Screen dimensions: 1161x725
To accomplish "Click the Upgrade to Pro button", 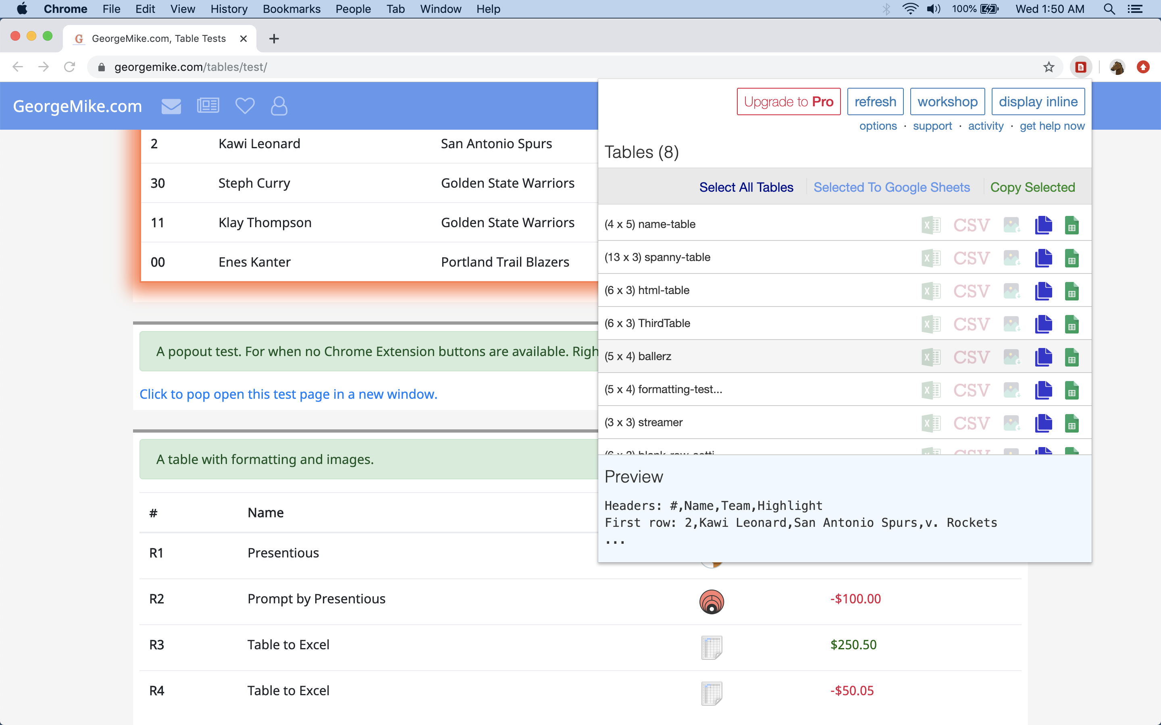I will click(788, 101).
